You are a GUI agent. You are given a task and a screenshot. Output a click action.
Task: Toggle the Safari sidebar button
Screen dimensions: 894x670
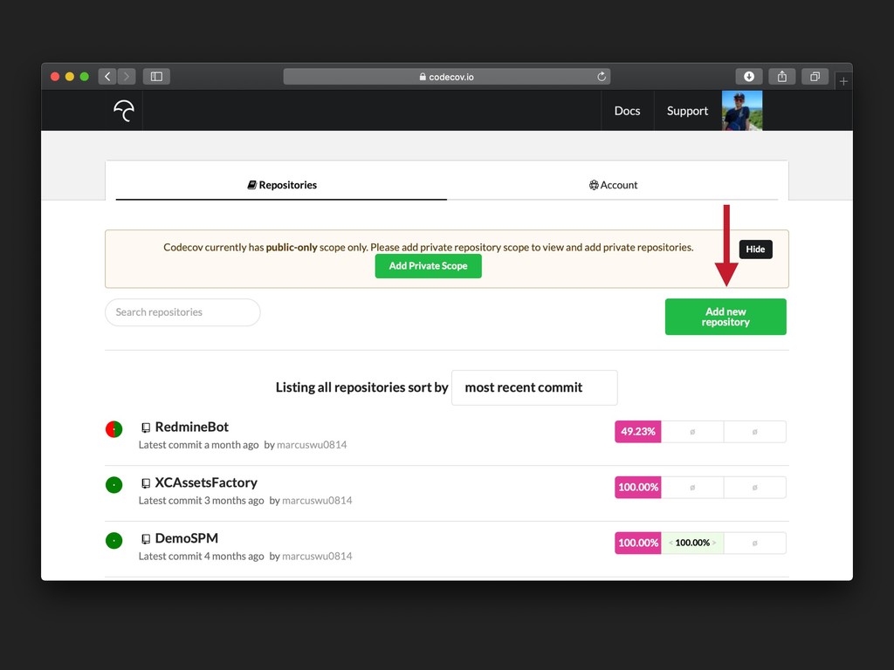coord(156,77)
